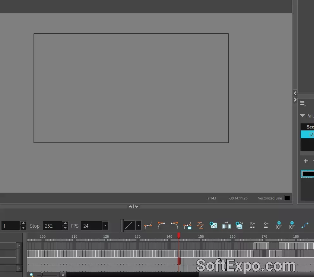Open the palette panel hamburger menu

tap(303, 103)
